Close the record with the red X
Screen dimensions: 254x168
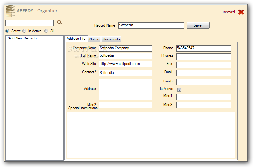pyautogui.click(x=241, y=12)
